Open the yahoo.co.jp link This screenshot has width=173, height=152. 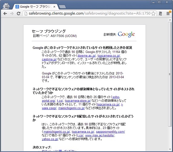pos(50,139)
